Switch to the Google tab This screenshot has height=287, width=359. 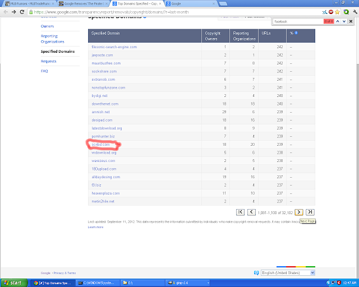point(190,4)
